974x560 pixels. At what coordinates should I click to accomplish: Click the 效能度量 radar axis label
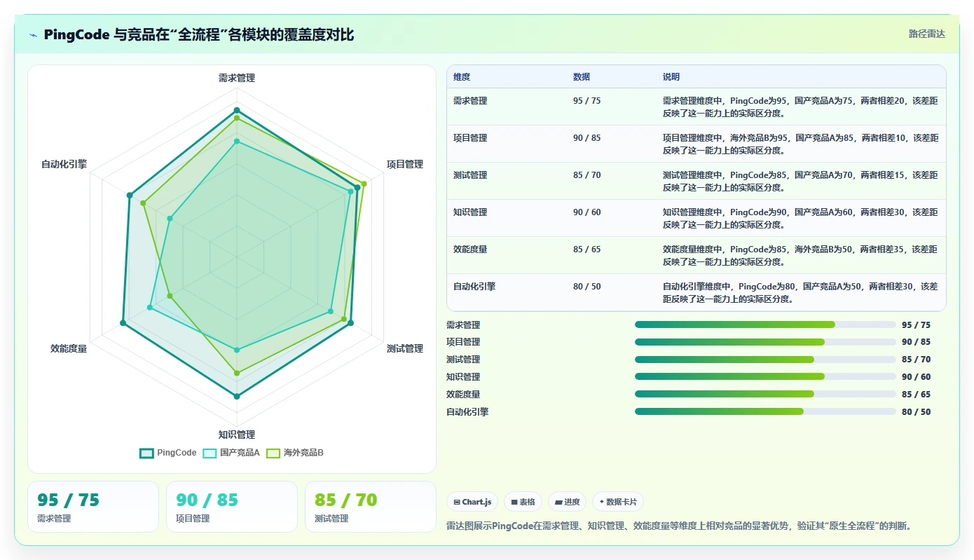click(x=69, y=348)
